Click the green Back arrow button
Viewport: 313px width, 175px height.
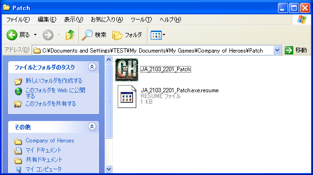point(12,35)
